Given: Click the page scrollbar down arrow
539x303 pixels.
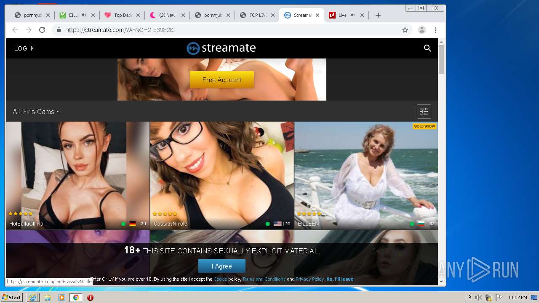Looking at the screenshot, I should pos(441,282).
